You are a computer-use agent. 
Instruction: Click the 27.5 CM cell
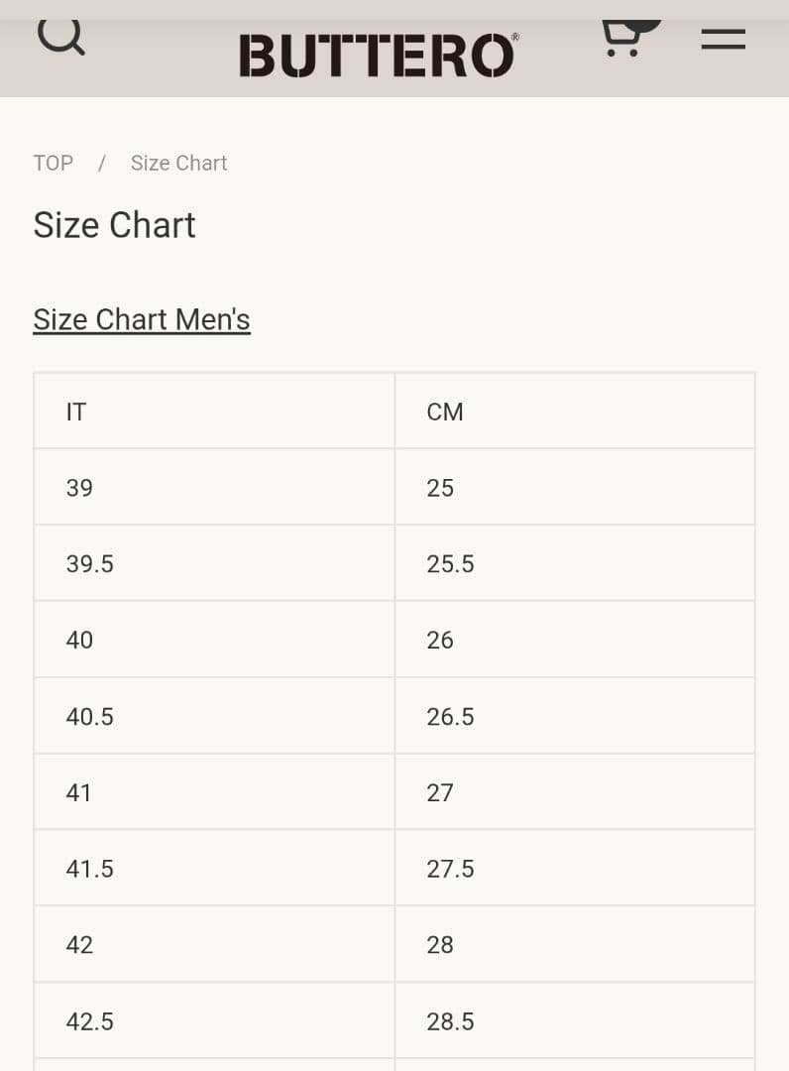(x=575, y=870)
